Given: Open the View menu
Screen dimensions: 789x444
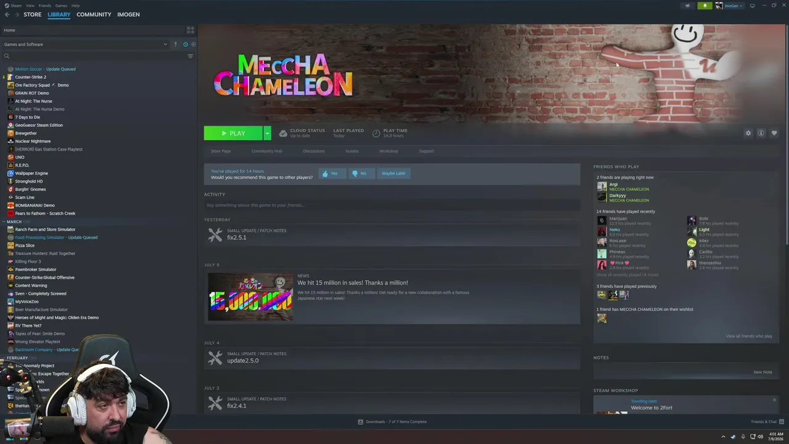Looking at the screenshot, I should coord(30,6).
